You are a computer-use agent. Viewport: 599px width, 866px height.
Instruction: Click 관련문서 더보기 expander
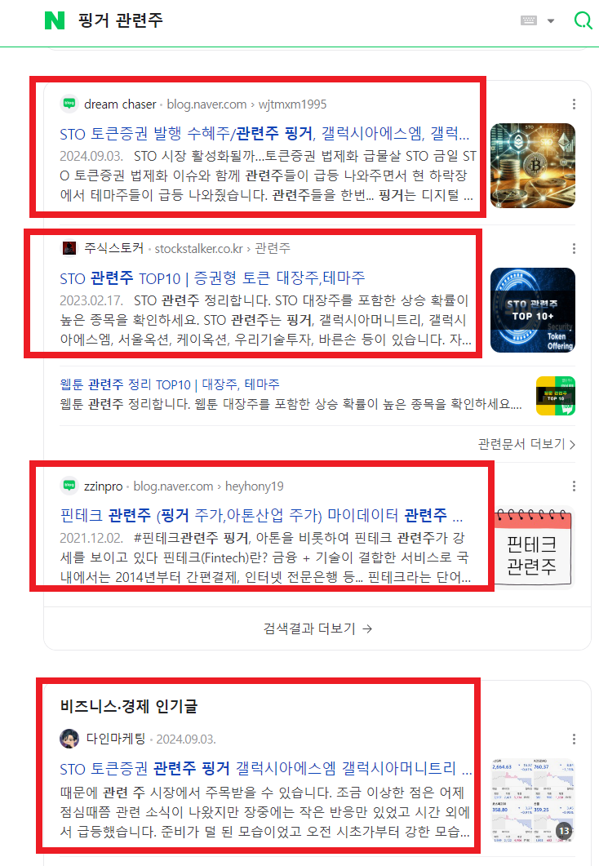pyautogui.click(x=526, y=444)
